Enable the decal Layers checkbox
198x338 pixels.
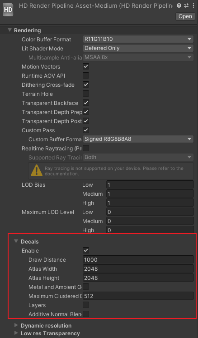(86, 305)
